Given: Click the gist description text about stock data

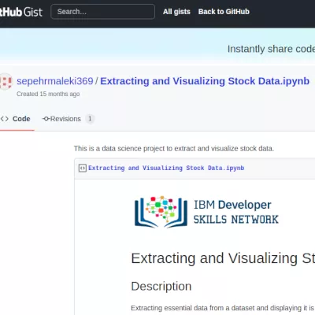Looking at the screenshot, I should point(174,149).
